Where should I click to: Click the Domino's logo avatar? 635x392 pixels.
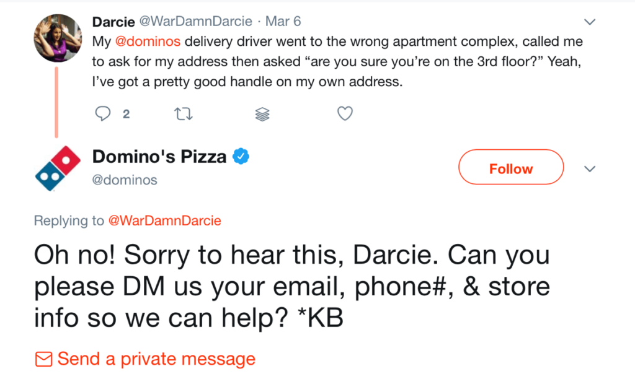tap(57, 168)
